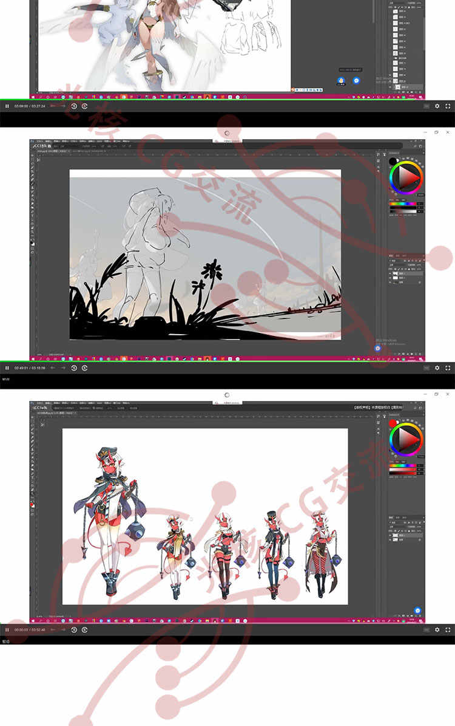
Task: Enter fullscreen in the landscape sketch player
Action: coord(448,368)
